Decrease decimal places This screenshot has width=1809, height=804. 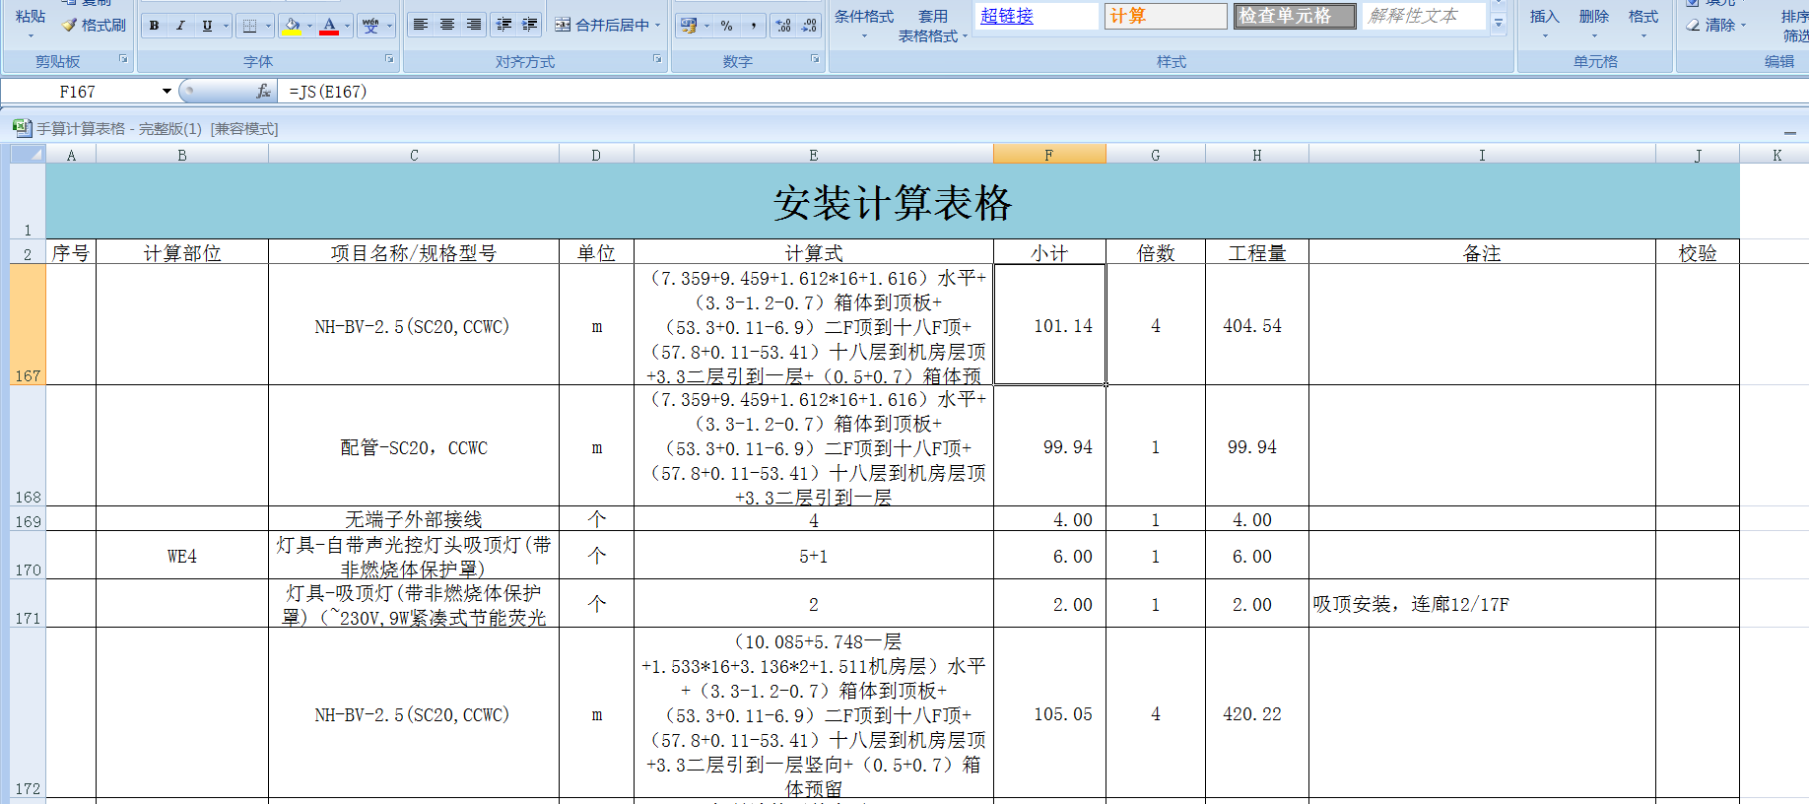(x=810, y=26)
